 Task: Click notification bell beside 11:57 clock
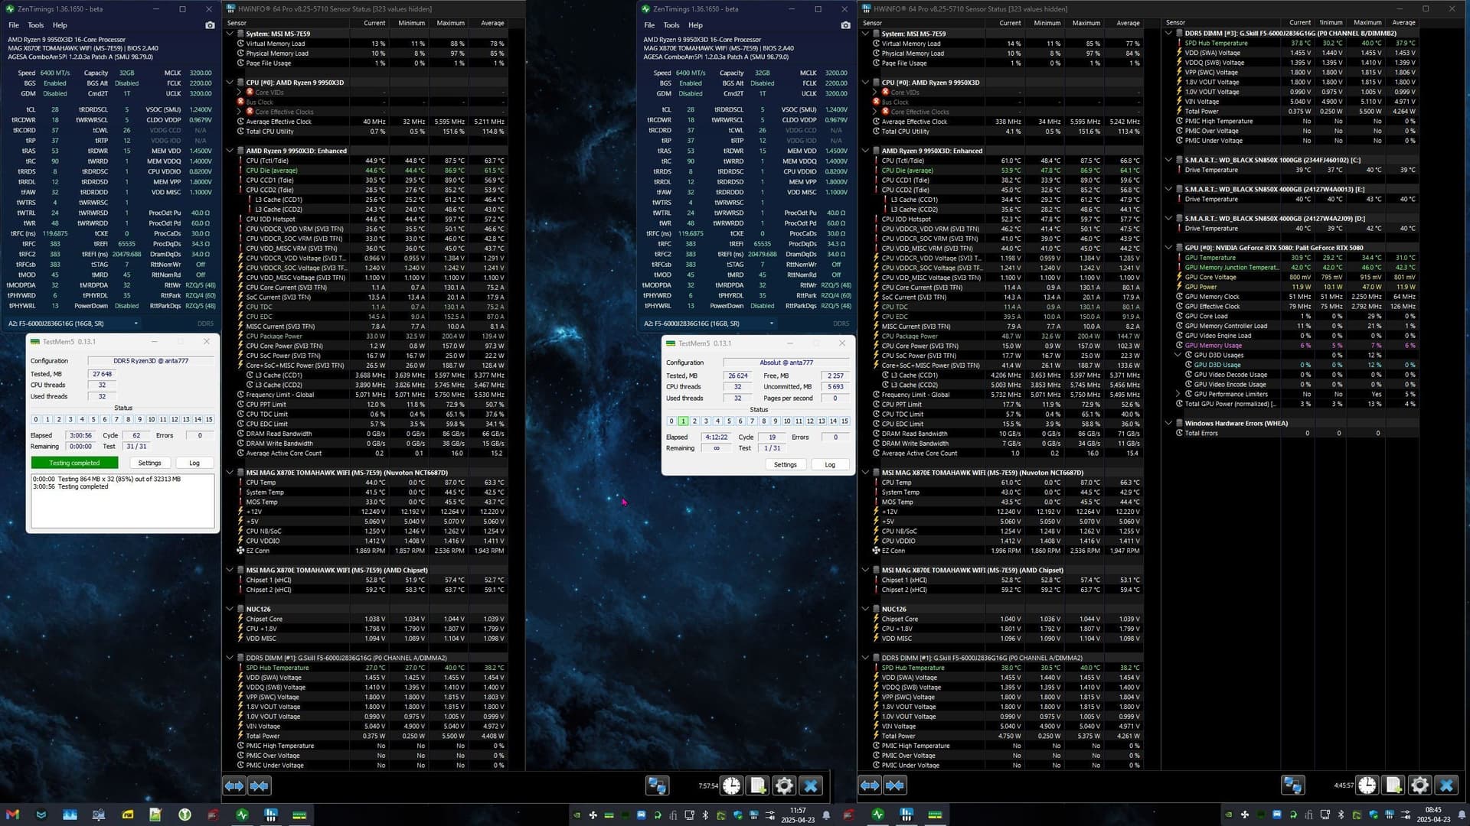point(826,815)
